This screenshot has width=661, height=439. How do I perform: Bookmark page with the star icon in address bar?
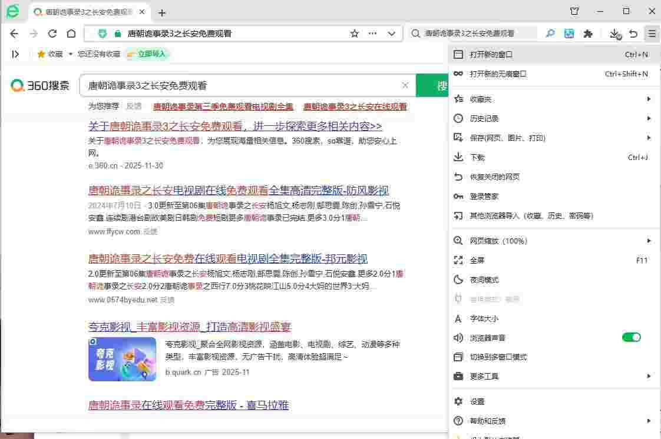tap(354, 34)
